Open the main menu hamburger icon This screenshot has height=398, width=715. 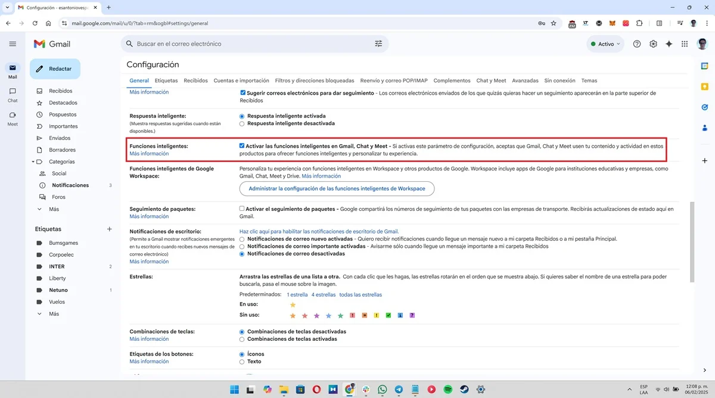[x=13, y=43]
